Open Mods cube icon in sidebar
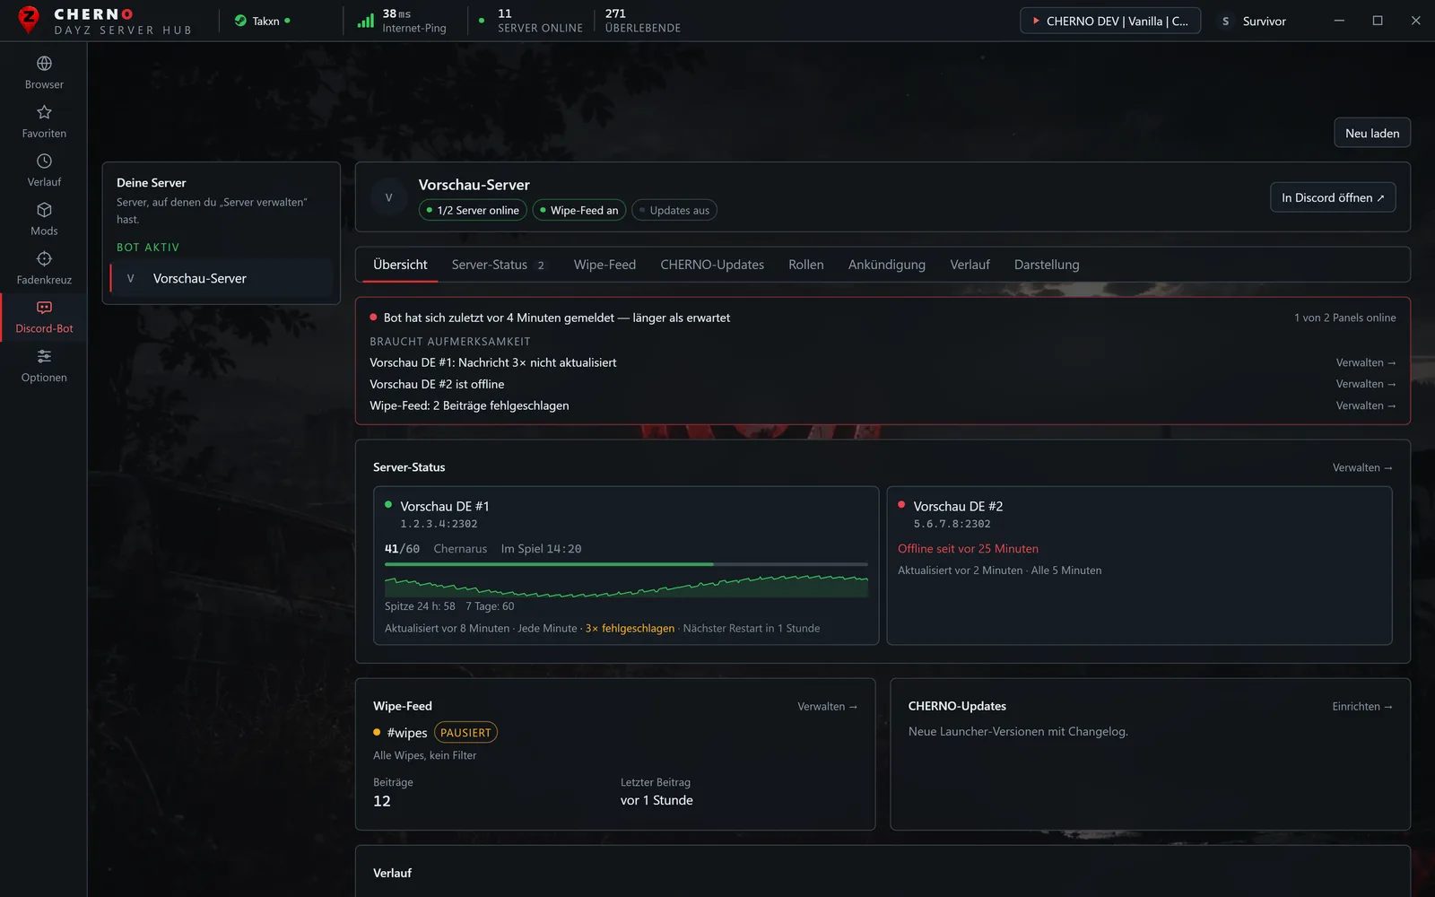 pos(44,210)
